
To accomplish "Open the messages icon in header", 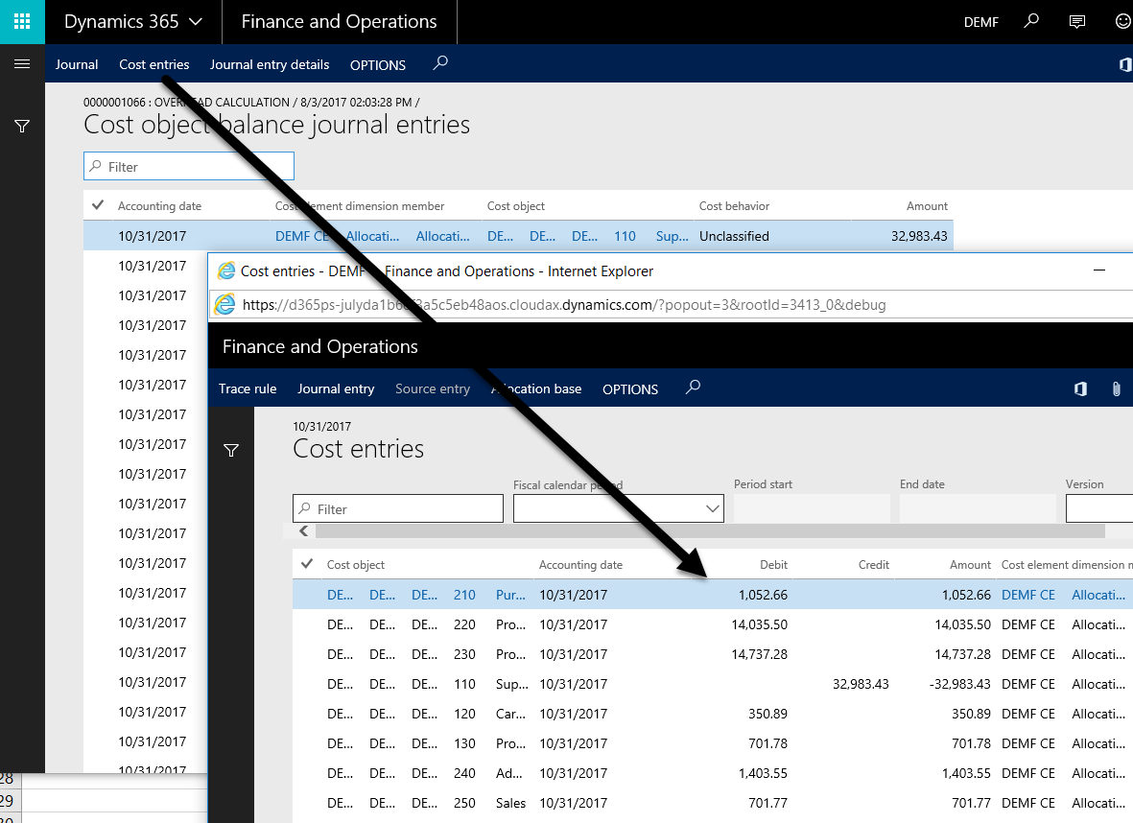I will click(x=1077, y=21).
